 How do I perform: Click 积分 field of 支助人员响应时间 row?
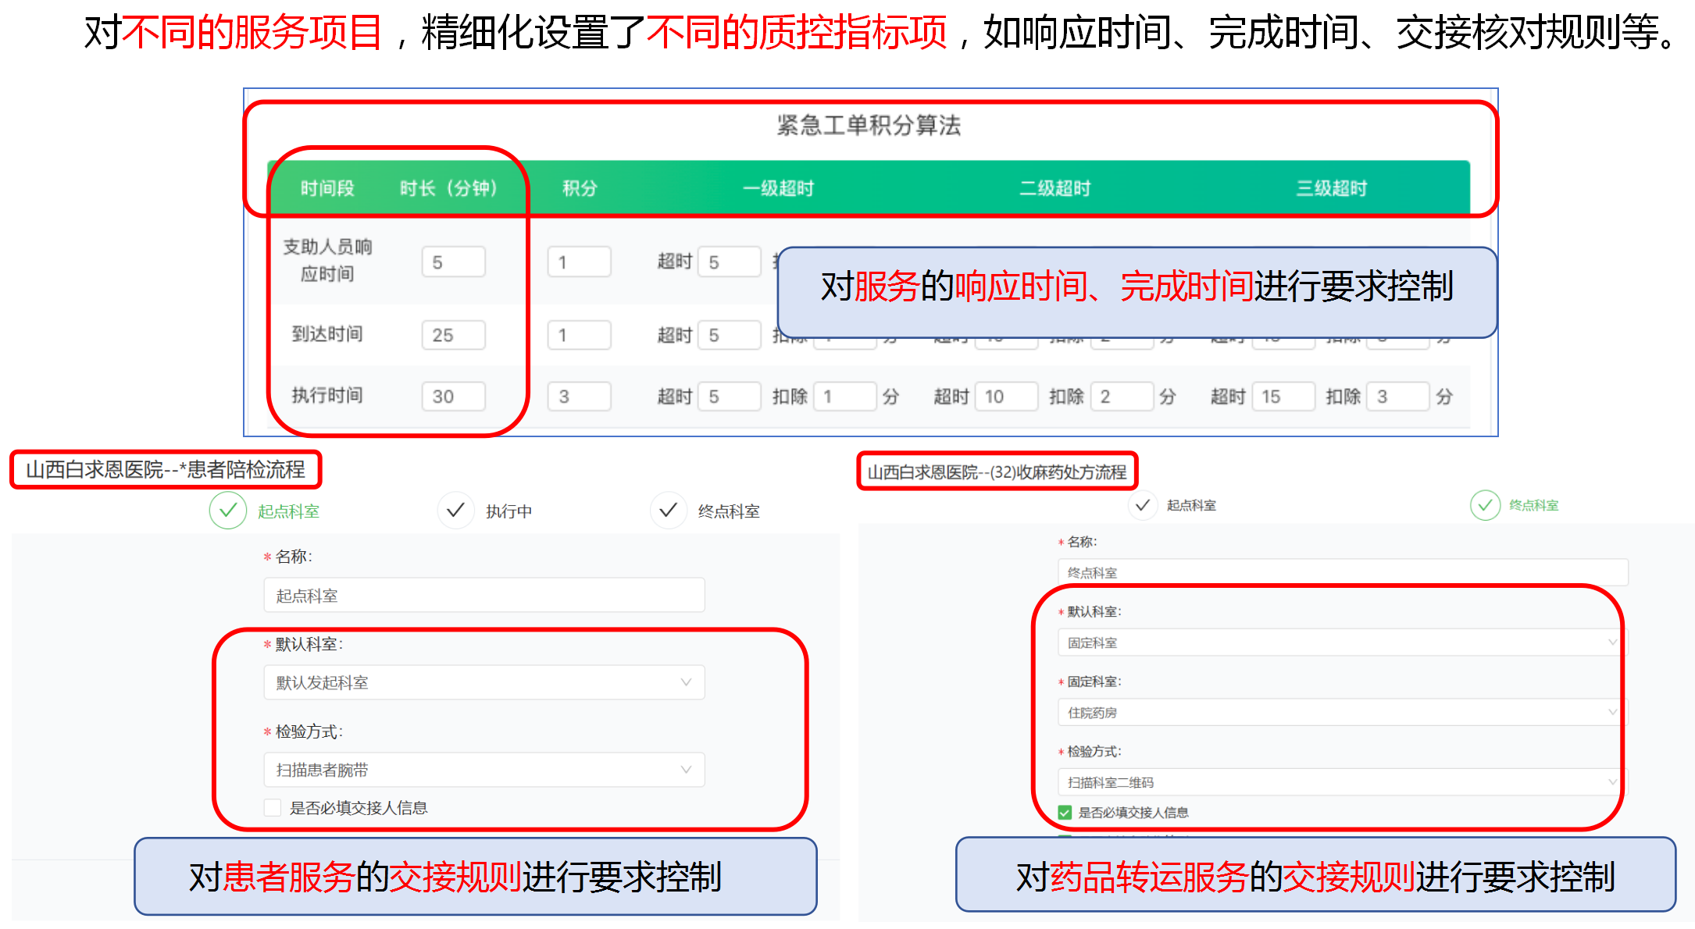pyautogui.click(x=579, y=262)
